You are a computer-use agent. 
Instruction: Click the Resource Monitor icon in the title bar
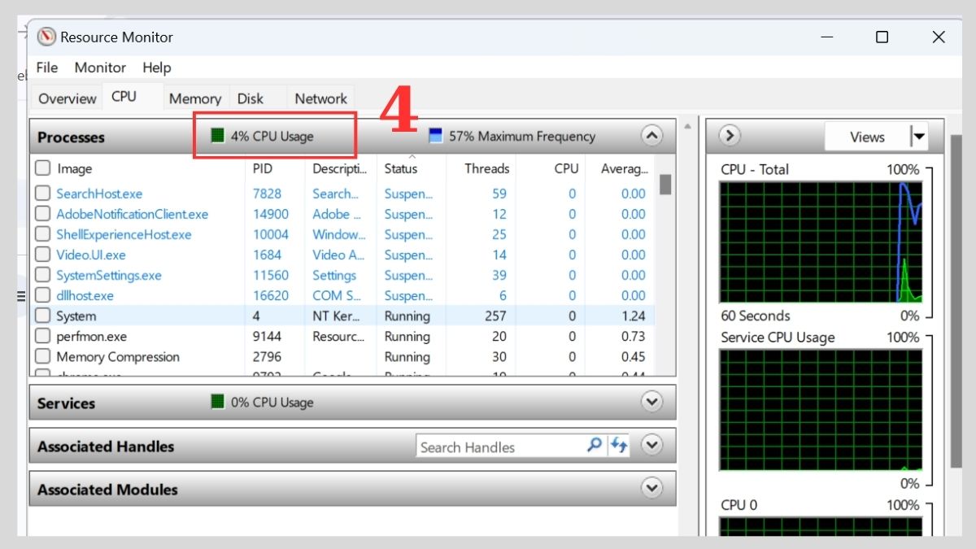[47, 37]
